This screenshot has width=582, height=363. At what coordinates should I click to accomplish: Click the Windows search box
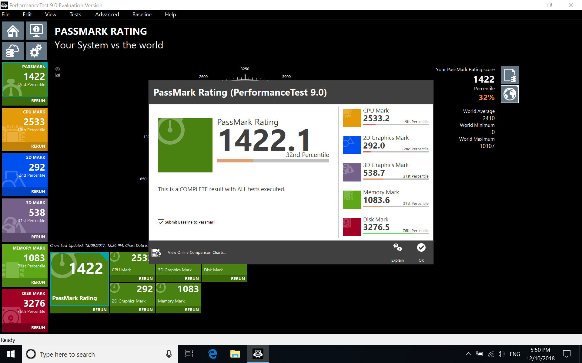pyautogui.click(x=100, y=354)
